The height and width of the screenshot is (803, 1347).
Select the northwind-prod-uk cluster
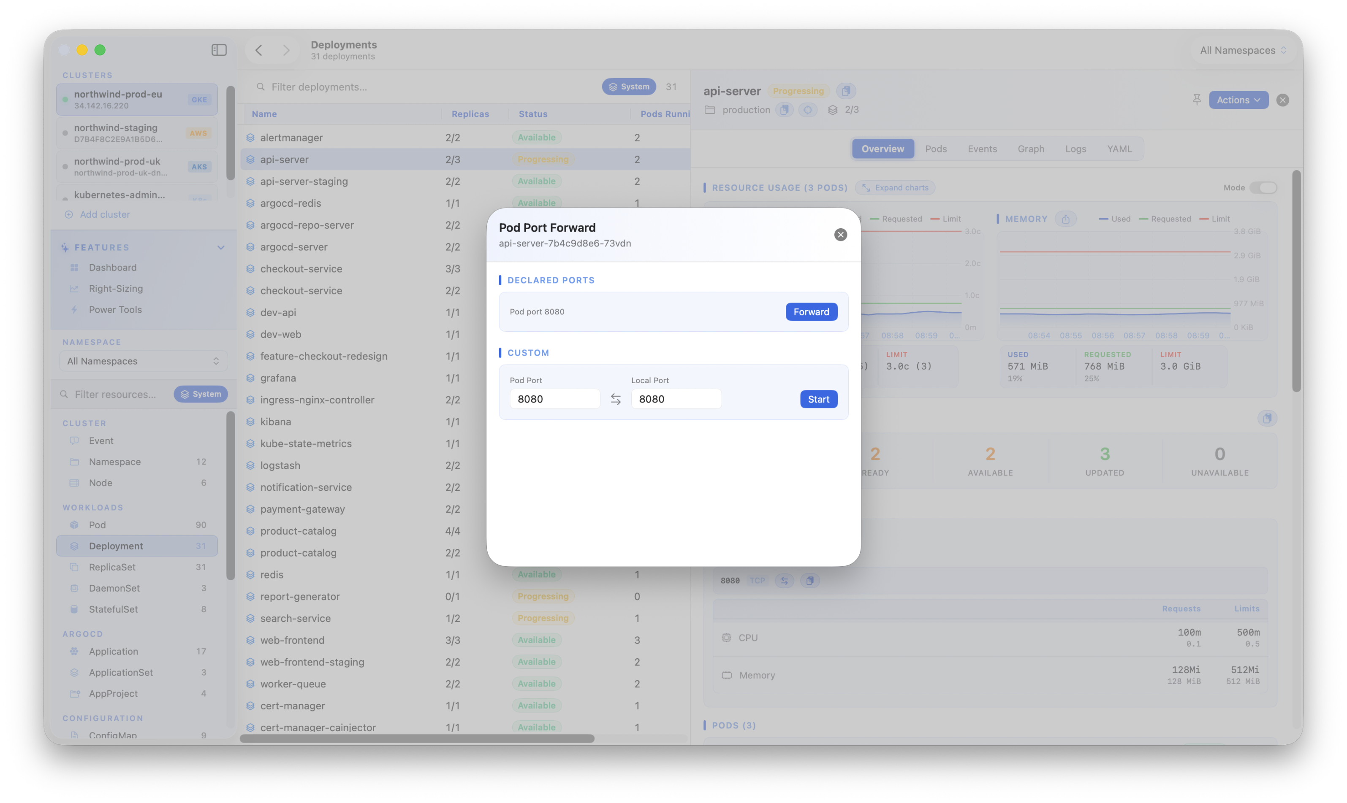tap(137, 166)
